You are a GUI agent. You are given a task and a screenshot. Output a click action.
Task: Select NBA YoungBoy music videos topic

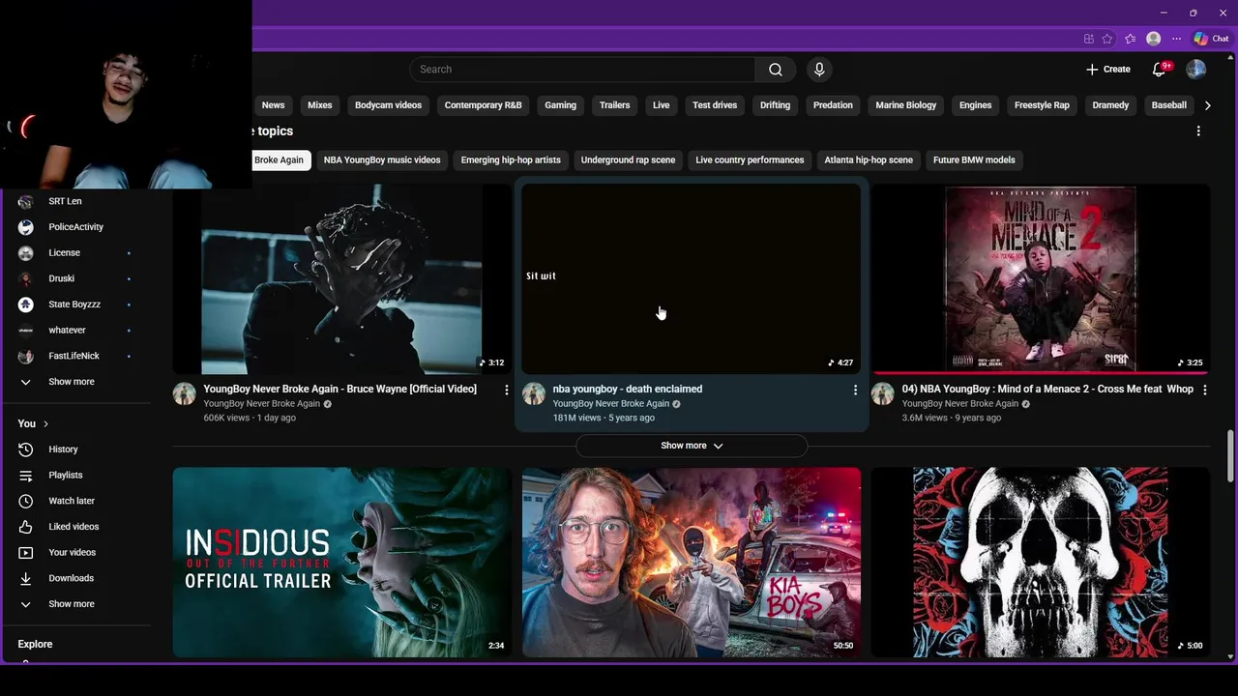click(382, 160)
